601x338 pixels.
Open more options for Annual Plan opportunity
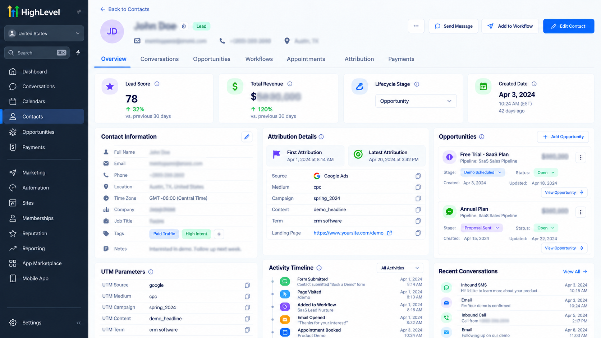581,212
